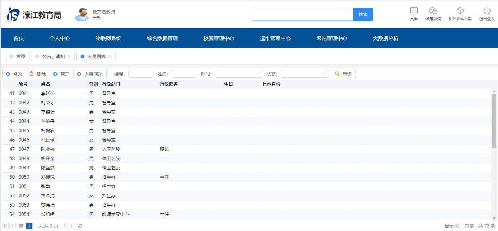Select the row for 杨开金

click(x=247, y=158)
